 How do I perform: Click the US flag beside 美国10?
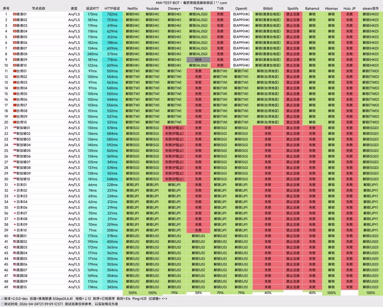click(15, 287)
